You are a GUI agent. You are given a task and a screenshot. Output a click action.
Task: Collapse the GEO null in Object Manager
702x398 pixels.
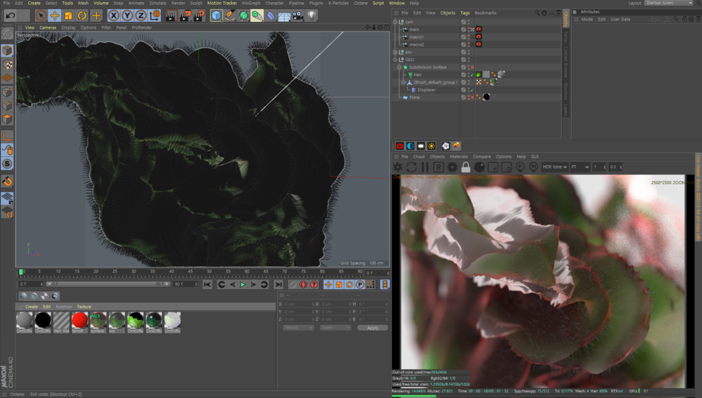click(x=396, y=60)
